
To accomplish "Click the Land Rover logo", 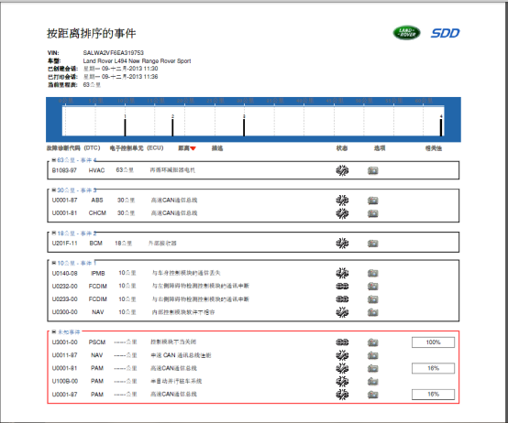I will pos(406,33).
